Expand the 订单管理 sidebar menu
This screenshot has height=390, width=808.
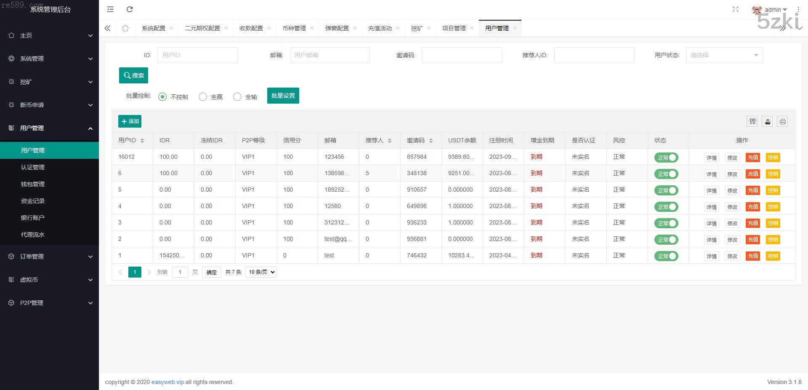pos(49,256)
